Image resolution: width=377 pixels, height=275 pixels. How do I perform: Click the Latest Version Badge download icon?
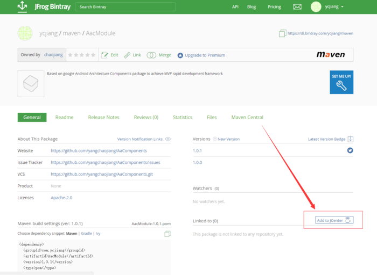tap(351, 139)
